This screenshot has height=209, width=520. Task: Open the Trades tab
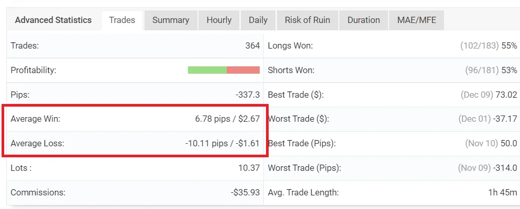122,20
